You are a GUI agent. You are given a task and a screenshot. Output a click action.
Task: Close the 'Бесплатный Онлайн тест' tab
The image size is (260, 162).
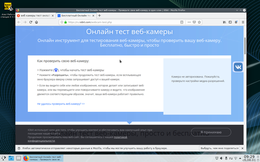coord(93,16)
